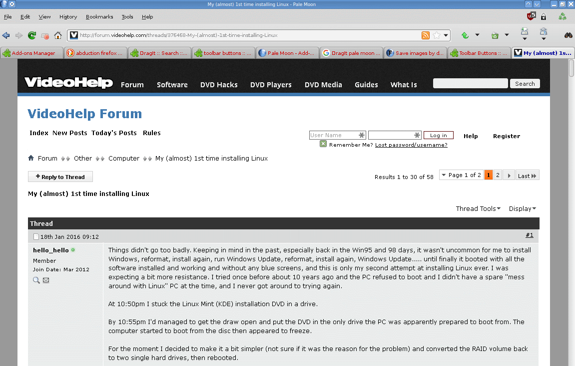Image resolution: width=575 pixels, height=366 pixels.
Task: Bookmark this page with the star icon
Action: coord(437,35)
